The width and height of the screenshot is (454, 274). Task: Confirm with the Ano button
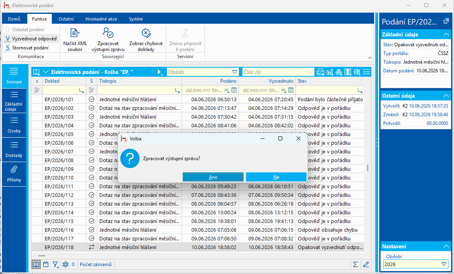213,177
